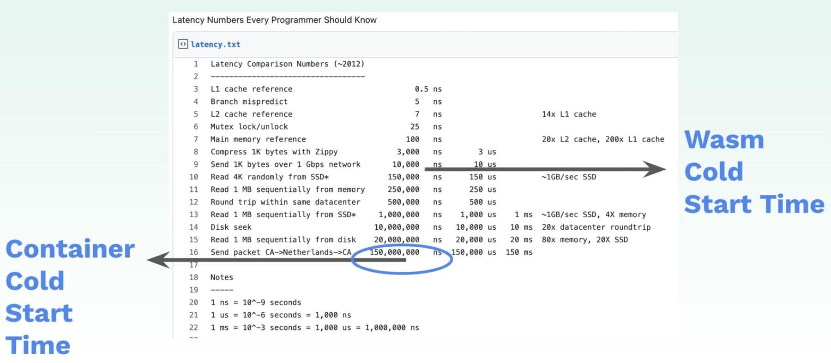The width and height of the screenshot is (831, 363).
Task: Click line number 22 in the gutter
Action: point(193,327)
